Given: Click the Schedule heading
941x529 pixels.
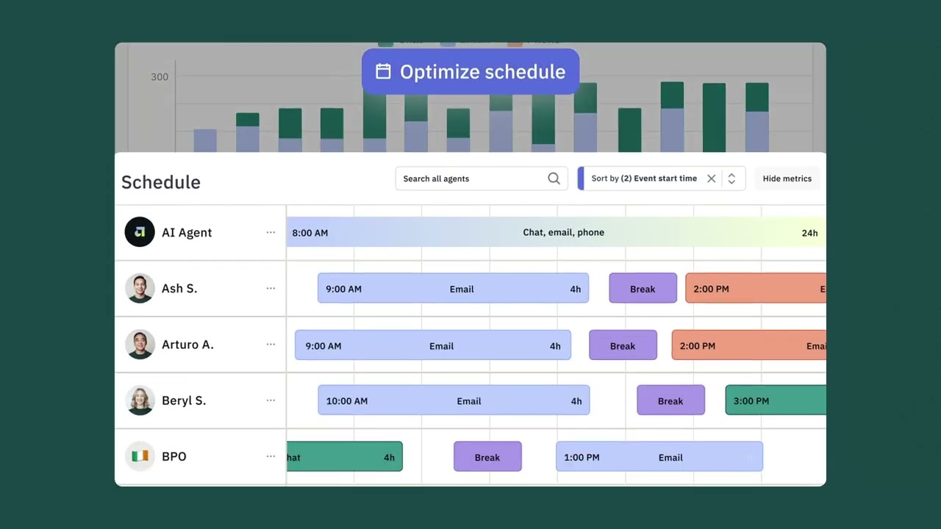Looking at the screenshot, I should [x=161, y=182].
